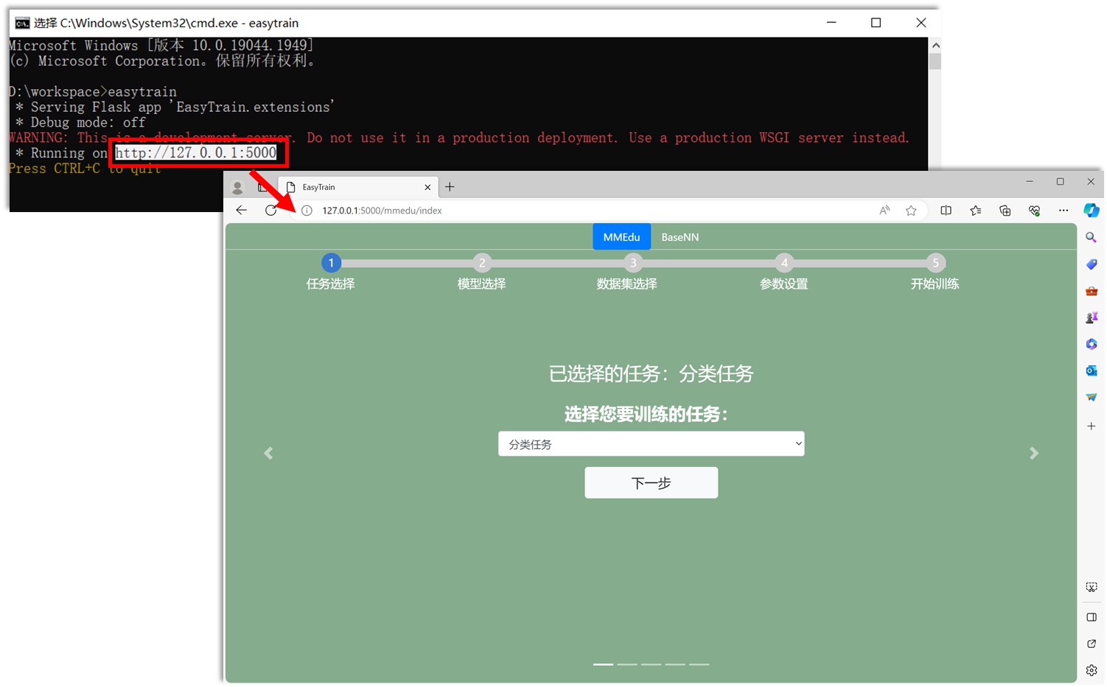This screenshot has height=687, width=1107.
Task: Activate the Read aloud icon
Action: [884, 211]
